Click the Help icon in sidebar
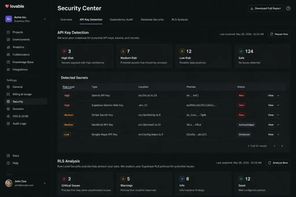296x197 pixels. click(8, 163)
